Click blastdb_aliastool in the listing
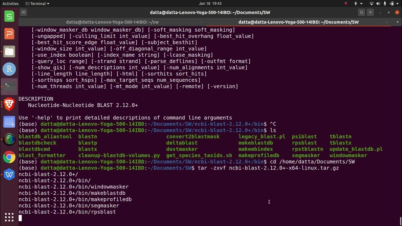The width and height of the screenshot is (402, 226). 45,137
